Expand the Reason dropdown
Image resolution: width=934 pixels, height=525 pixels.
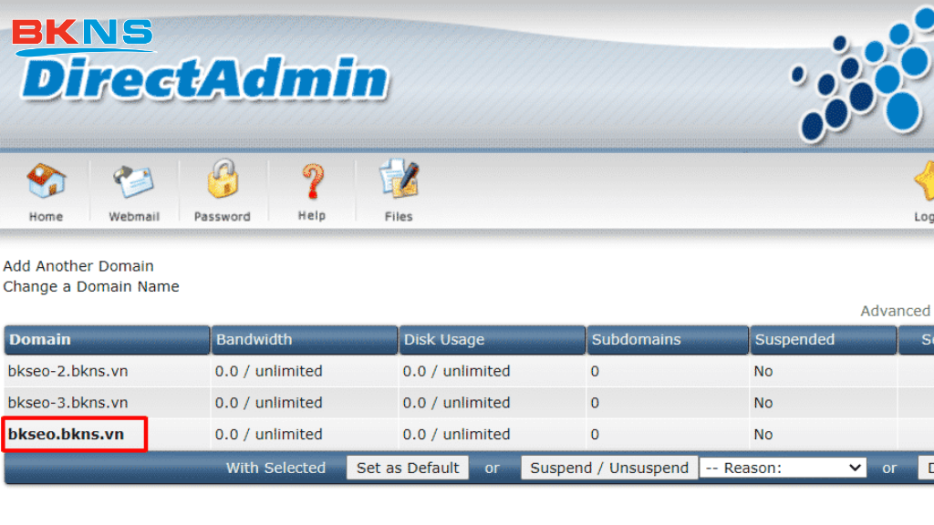pos(783,468)
